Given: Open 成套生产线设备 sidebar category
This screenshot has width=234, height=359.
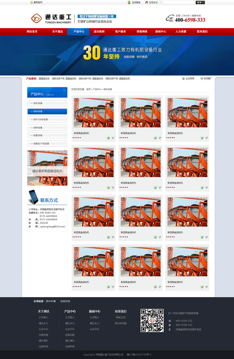Looking at the screenshot, I should coord(47,144).
